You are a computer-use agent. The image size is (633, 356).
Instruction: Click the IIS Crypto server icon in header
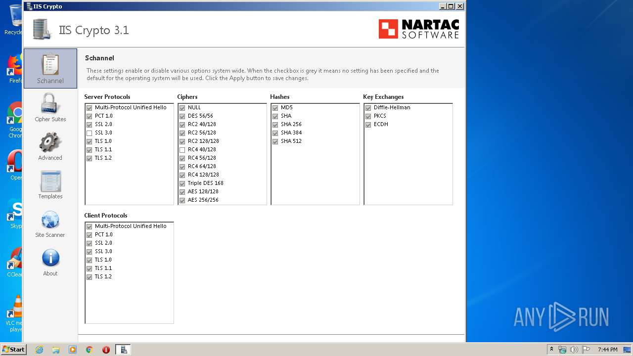click(43, 29)
